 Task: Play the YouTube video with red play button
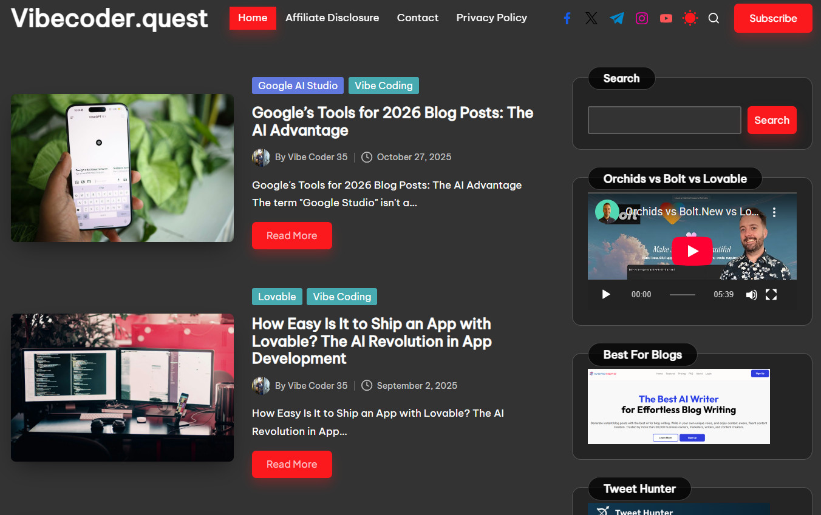point(692,251)
